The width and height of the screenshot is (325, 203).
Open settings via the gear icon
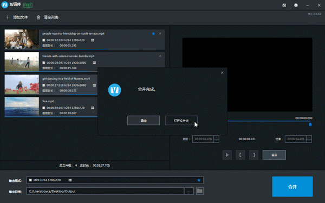coord(296,5)
